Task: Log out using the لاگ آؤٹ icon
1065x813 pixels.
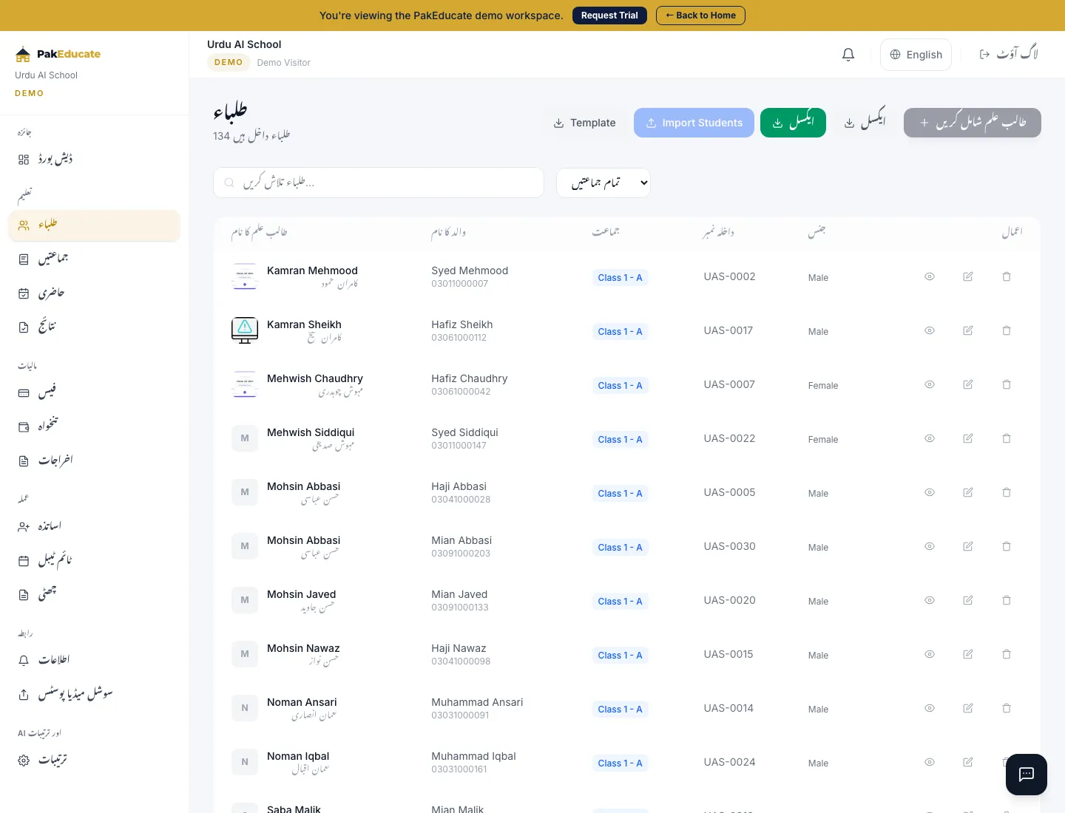Action: tap(1008, 54)
